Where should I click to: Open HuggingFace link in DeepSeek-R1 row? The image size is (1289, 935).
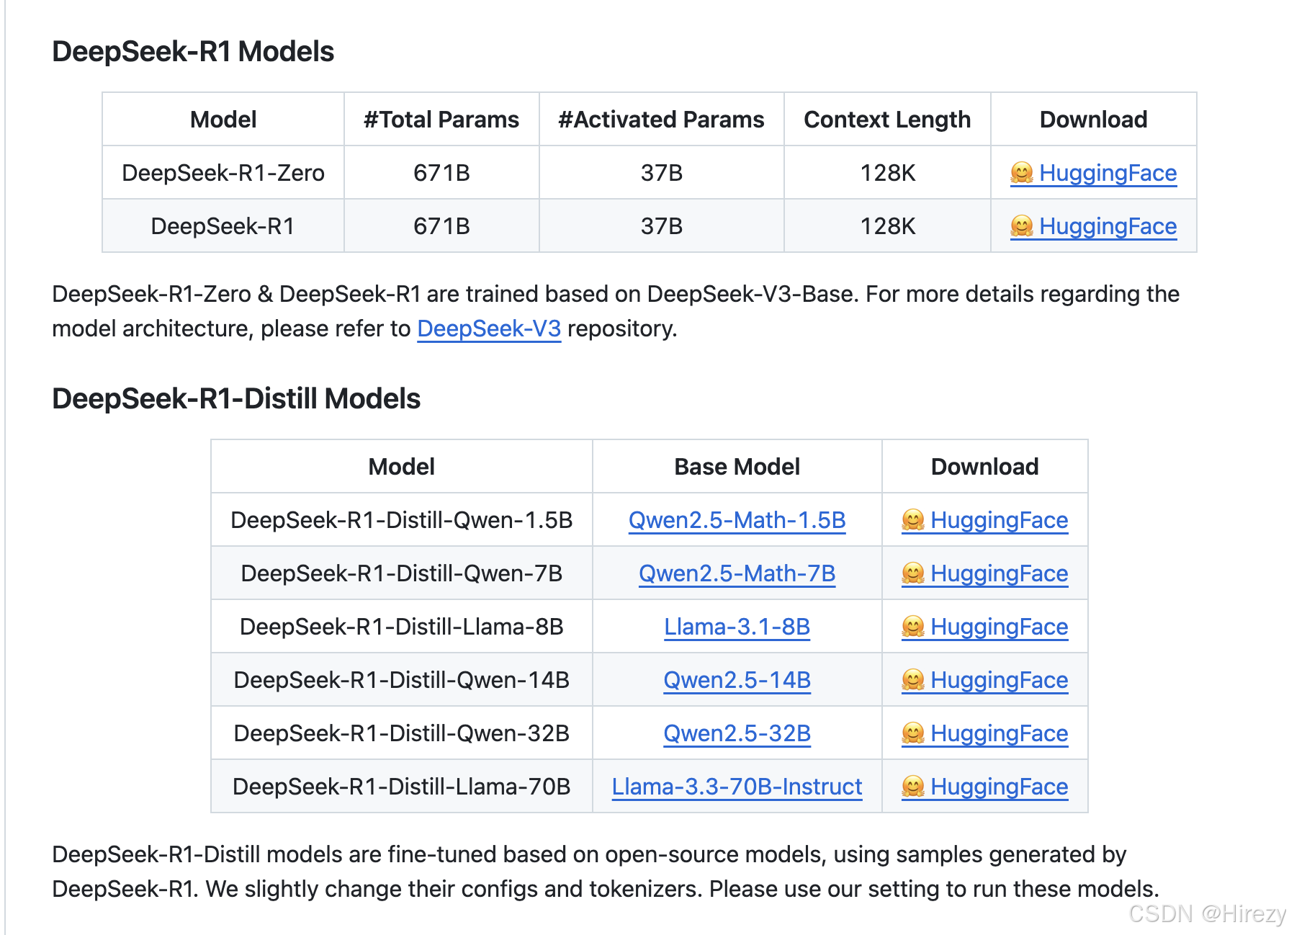(x=1093, y=226)
